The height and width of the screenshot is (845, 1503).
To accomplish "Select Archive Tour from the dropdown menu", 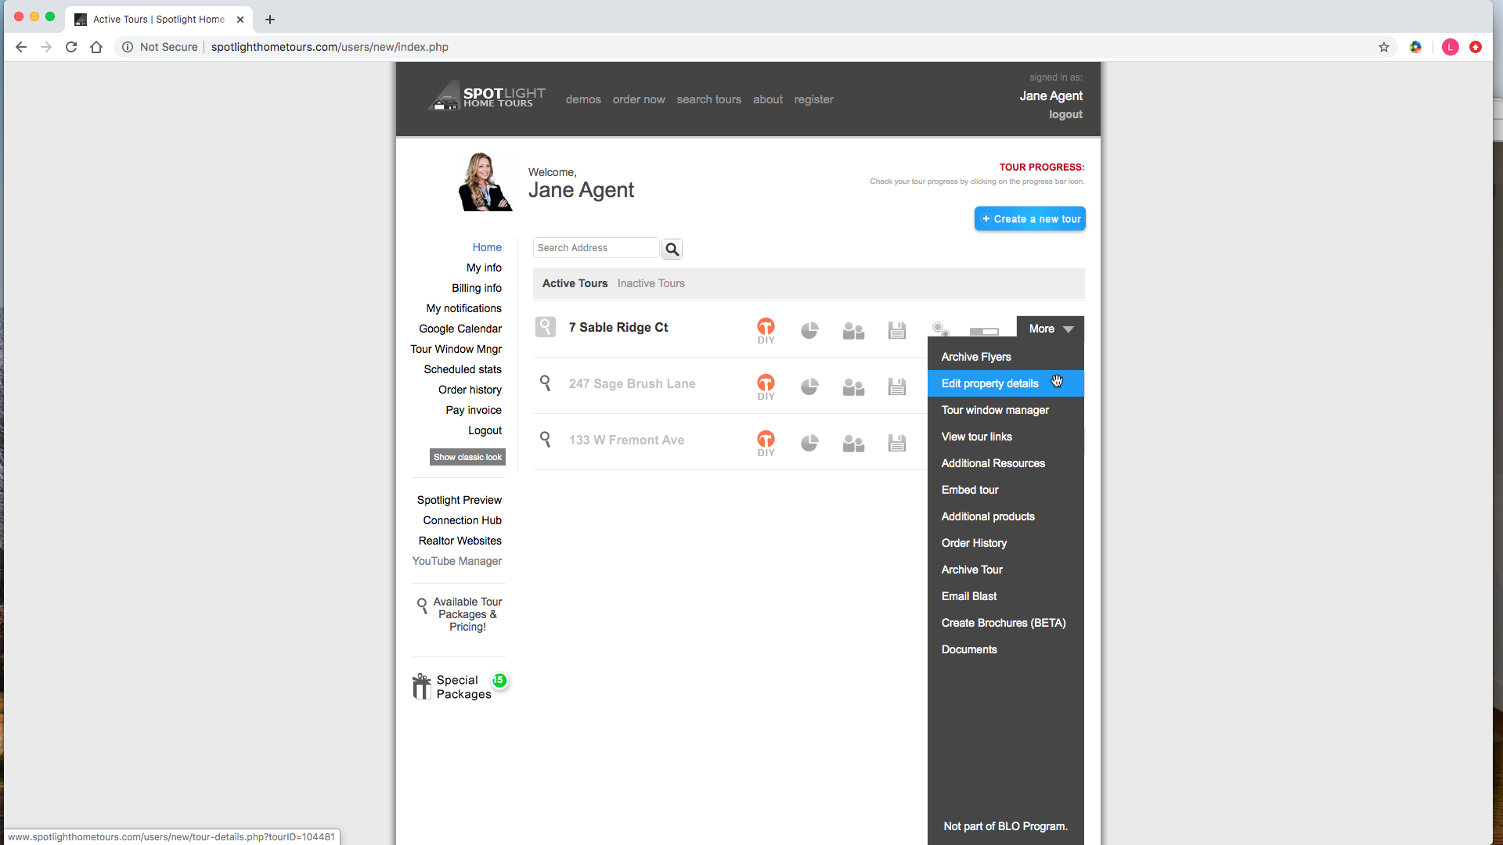I will click(971, 570).
